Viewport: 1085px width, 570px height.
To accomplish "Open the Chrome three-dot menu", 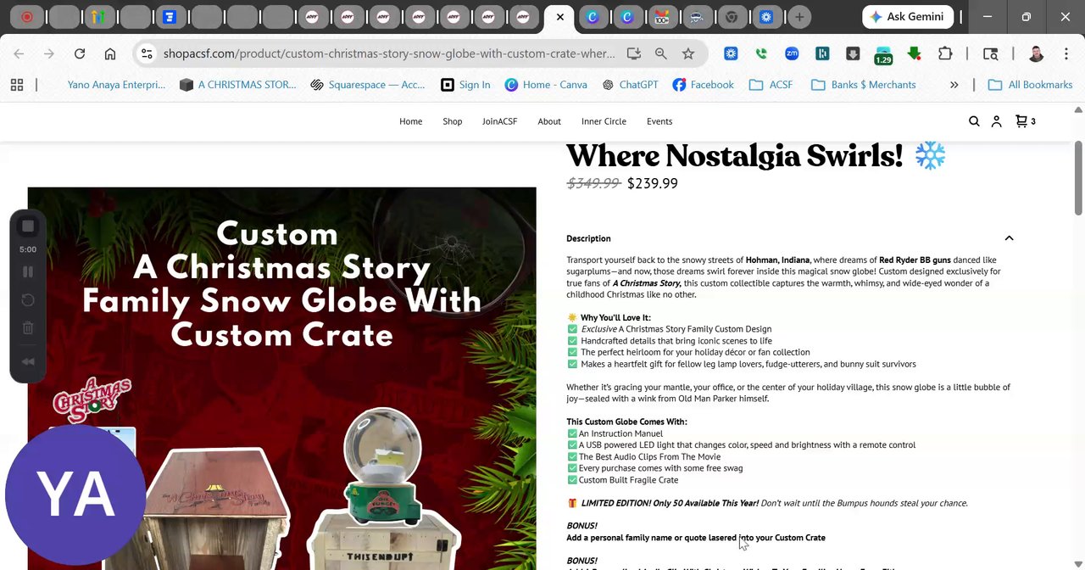I will point(1066,53).
